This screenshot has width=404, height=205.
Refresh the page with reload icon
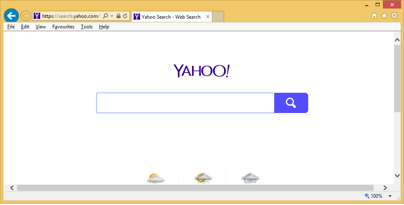click(125, 16)
